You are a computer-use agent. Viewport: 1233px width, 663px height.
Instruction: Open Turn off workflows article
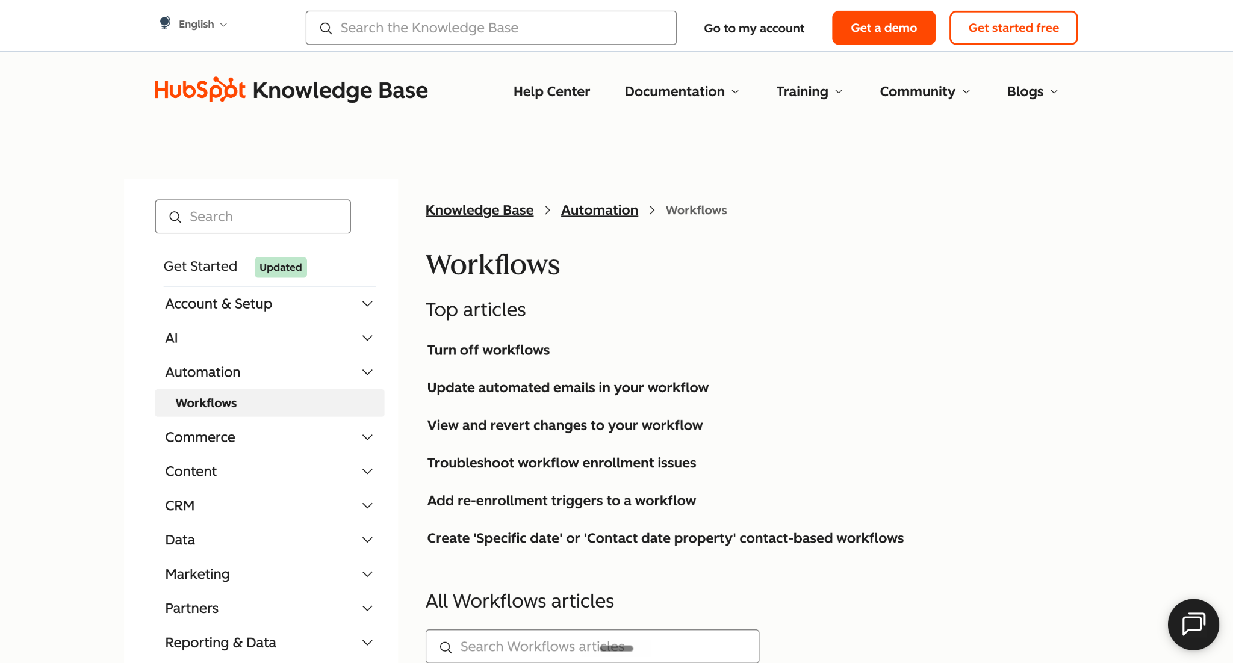tap(488, 350)
